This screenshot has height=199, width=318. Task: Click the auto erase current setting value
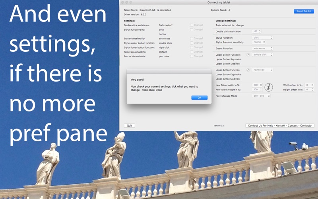click(165, 39)
